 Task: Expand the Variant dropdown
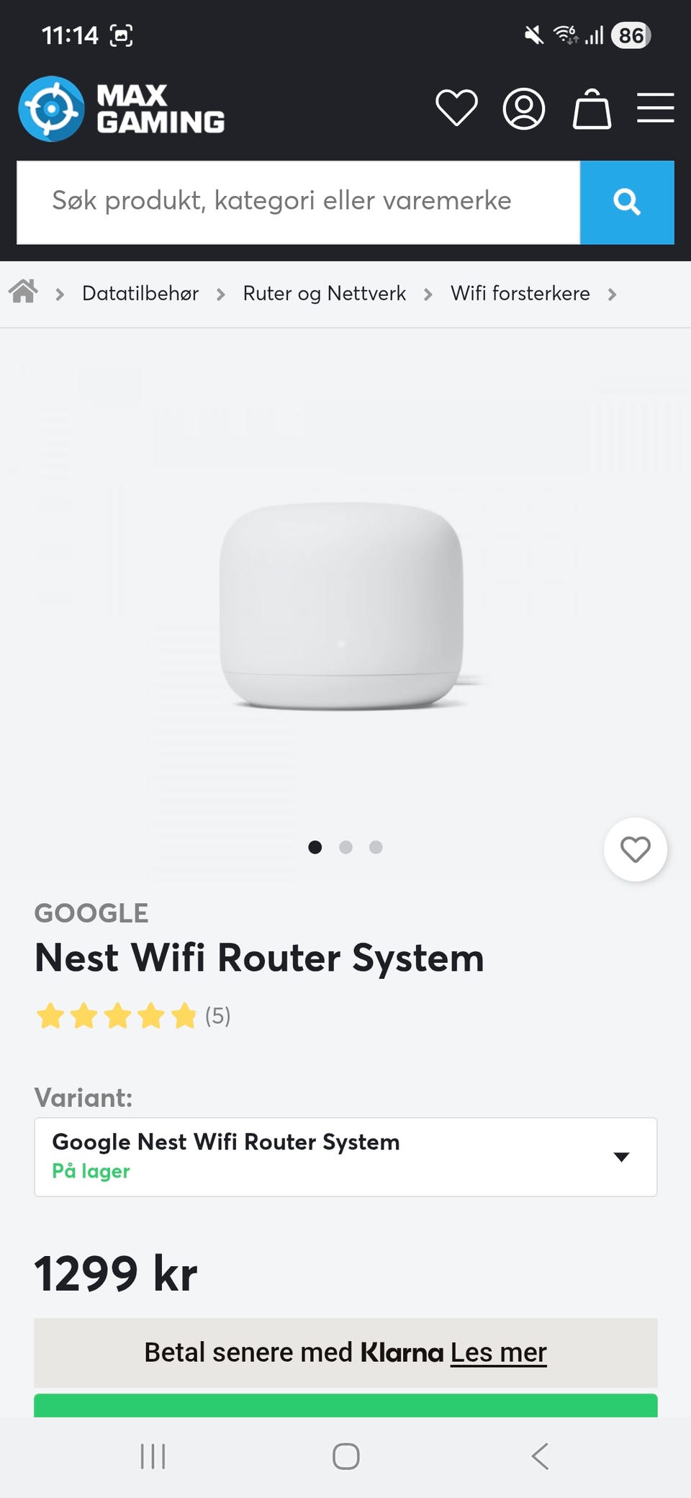(x=345, y=1157)
